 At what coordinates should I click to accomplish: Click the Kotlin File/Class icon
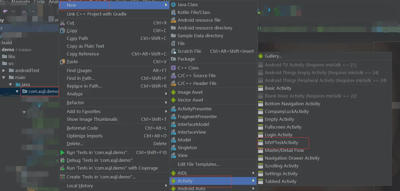click(x=173, y=12)
